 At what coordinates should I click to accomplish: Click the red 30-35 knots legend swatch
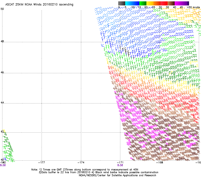click(x=164, y=3)
